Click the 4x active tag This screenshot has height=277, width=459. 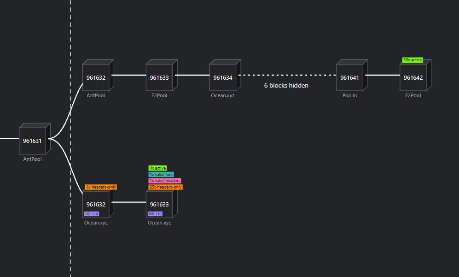[157, 168]
